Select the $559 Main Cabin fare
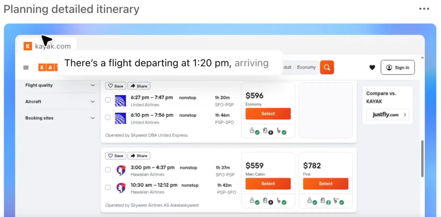 click(x=268, y=184)
